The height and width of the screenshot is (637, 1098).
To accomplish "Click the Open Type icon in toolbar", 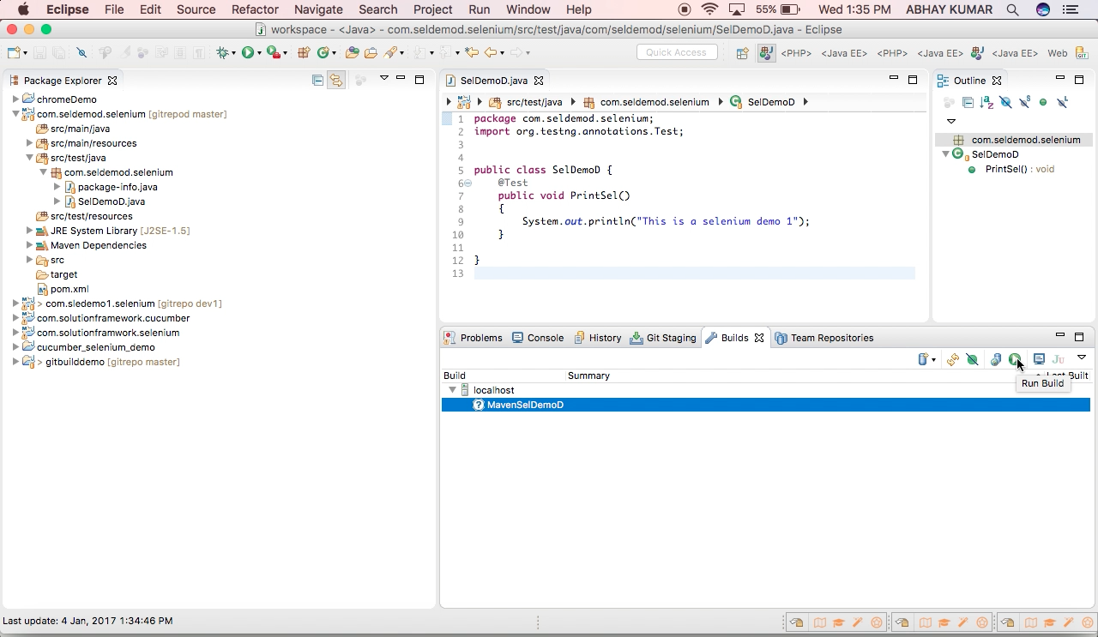I will 352,52.
